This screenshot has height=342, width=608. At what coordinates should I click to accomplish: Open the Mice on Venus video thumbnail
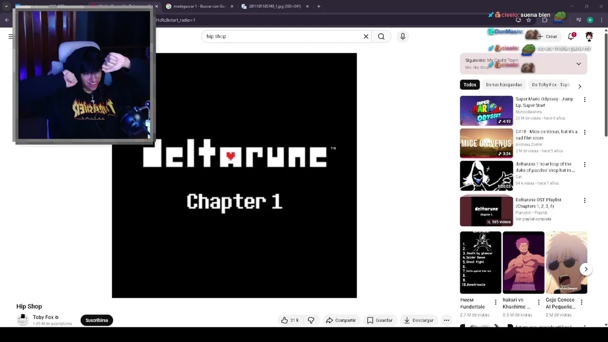pos(486,143)
